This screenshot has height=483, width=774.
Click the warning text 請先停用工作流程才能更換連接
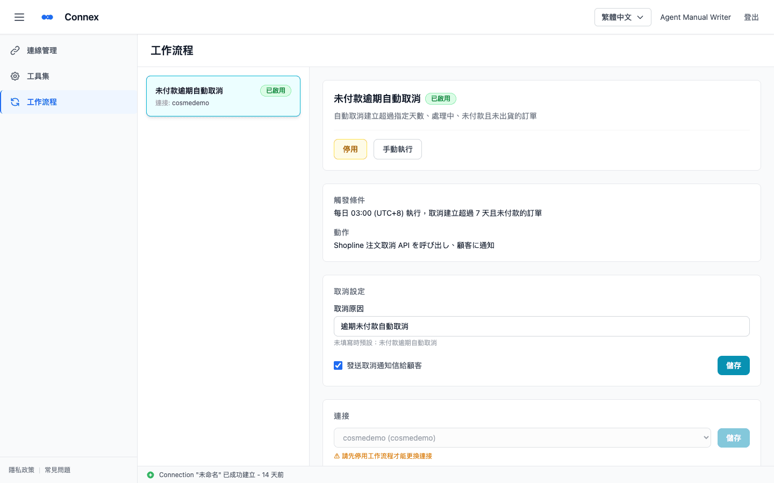tap(387, 456)
